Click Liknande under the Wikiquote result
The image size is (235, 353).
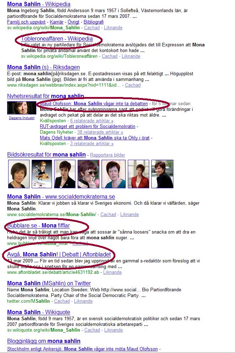pyautogui.click(x=113, y=330)
